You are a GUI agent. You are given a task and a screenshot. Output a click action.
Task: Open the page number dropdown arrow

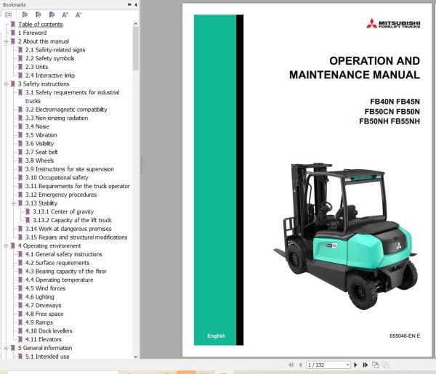[x=347, y=365]
